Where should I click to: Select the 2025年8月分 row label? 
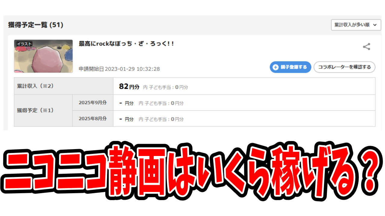[93, 118]
